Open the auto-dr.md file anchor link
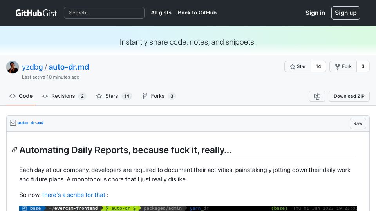The width and height of the screenshot is (376, 211). click(31, 123)
